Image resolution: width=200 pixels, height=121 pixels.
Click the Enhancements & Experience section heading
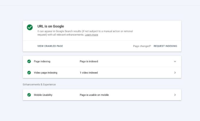coord(39,84)
